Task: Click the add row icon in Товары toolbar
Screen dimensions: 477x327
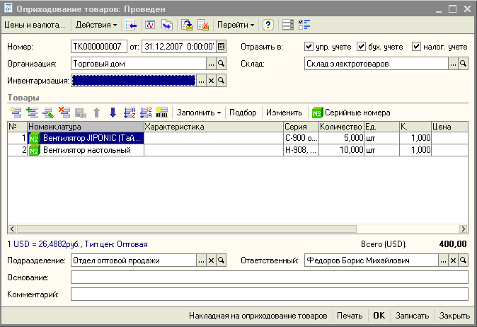Action: tap(16, 113)
